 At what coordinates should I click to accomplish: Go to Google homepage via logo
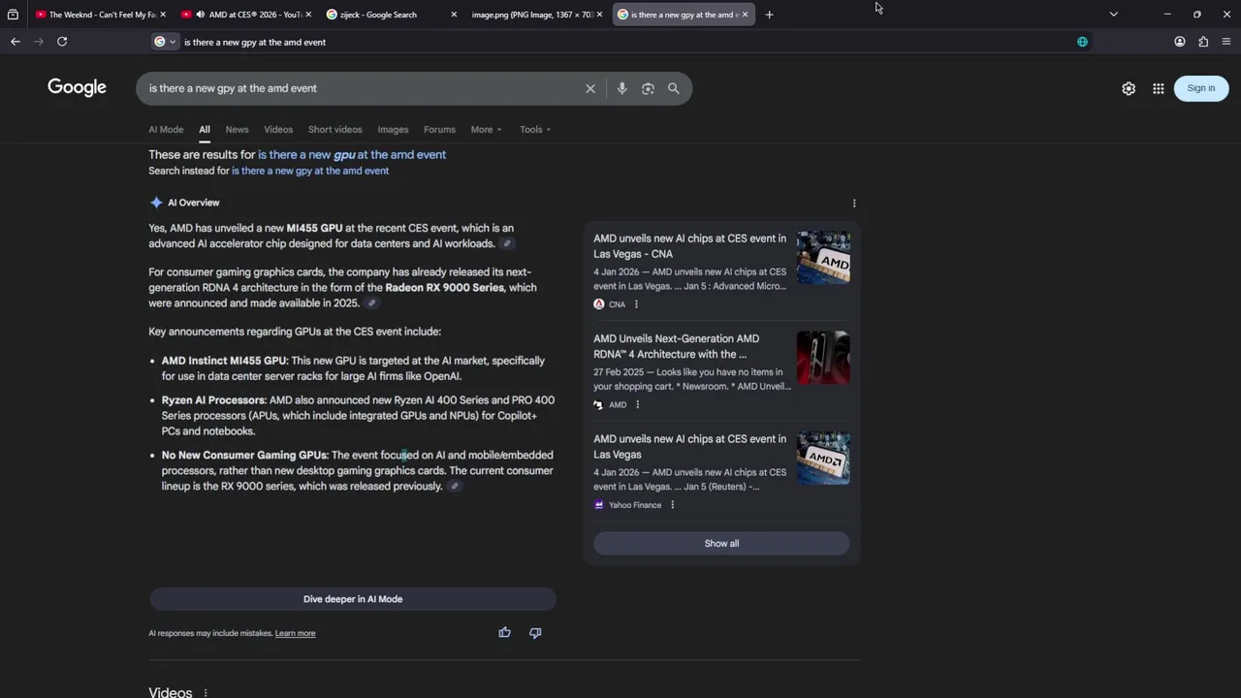[x=77, y=88]
